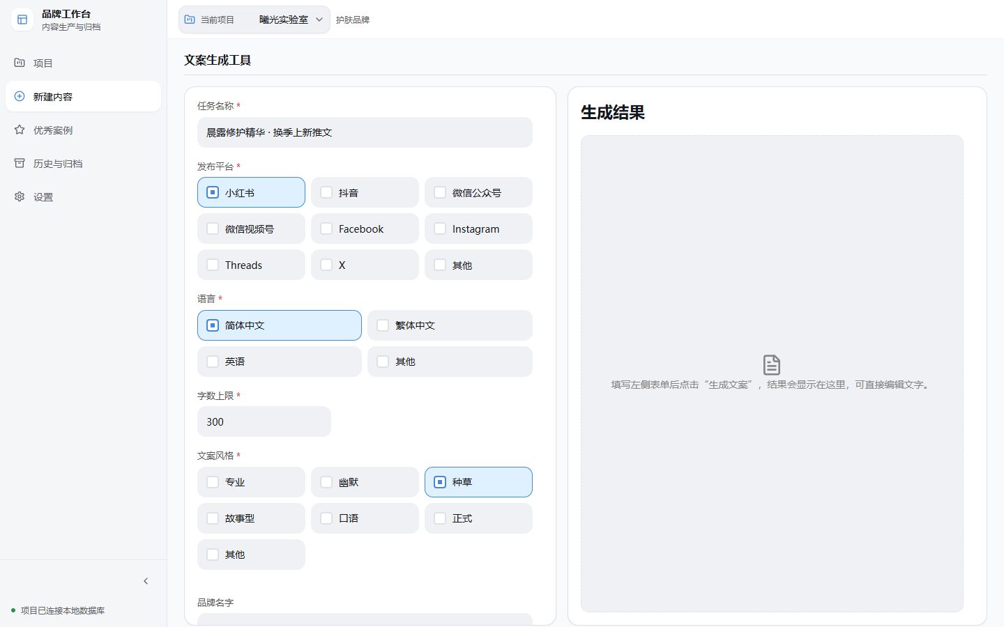Viewport: 1004px width, 627px height.
Task: Click the 生成结果 heading
Action: (x=613, y=112)
